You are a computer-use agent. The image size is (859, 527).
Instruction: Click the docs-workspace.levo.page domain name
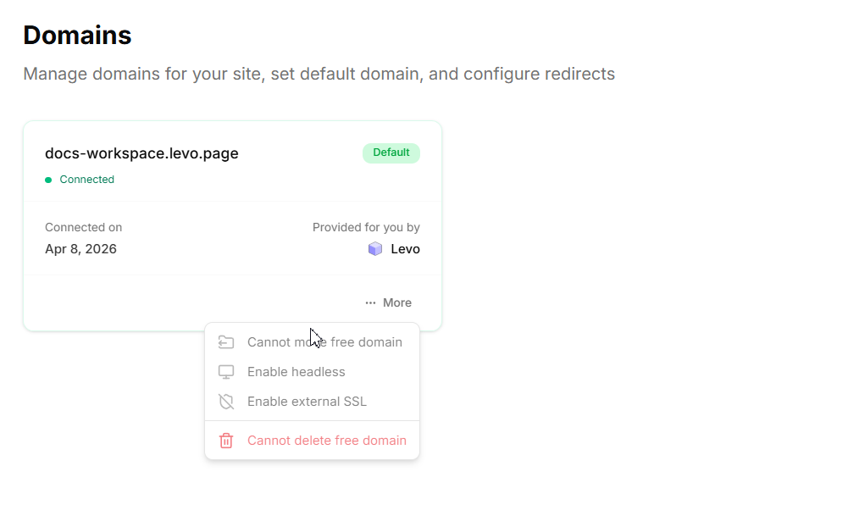141,153
